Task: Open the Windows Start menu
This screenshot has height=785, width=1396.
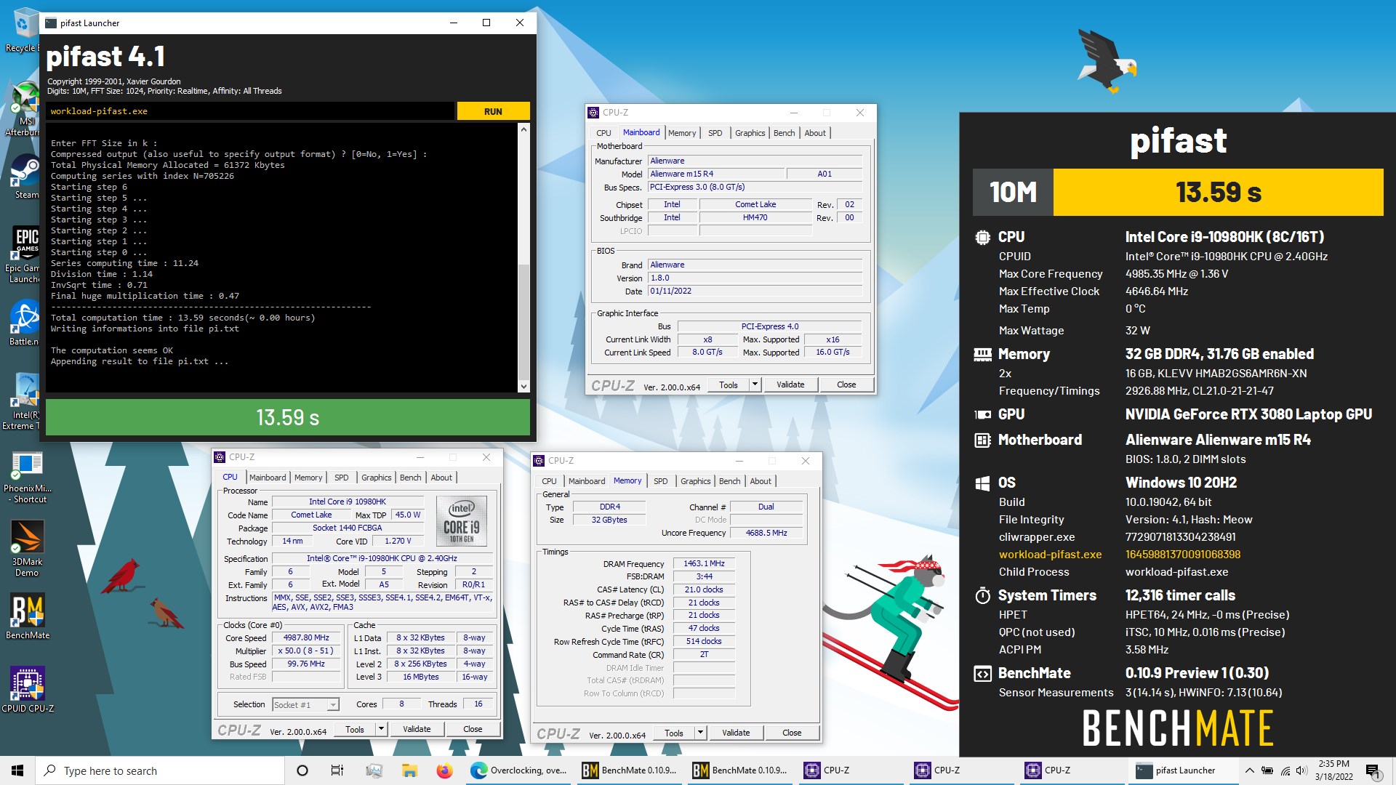Action: [x=17, y=770]
